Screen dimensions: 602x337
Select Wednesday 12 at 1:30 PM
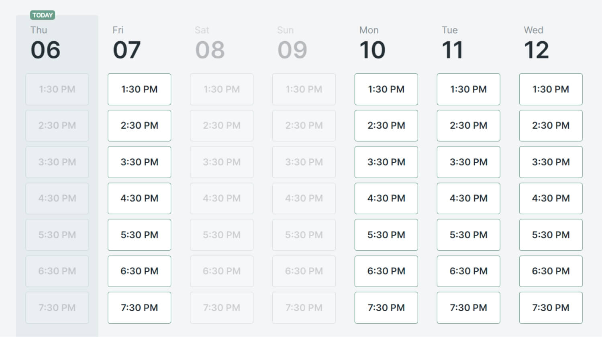click(x=551, y=89)
